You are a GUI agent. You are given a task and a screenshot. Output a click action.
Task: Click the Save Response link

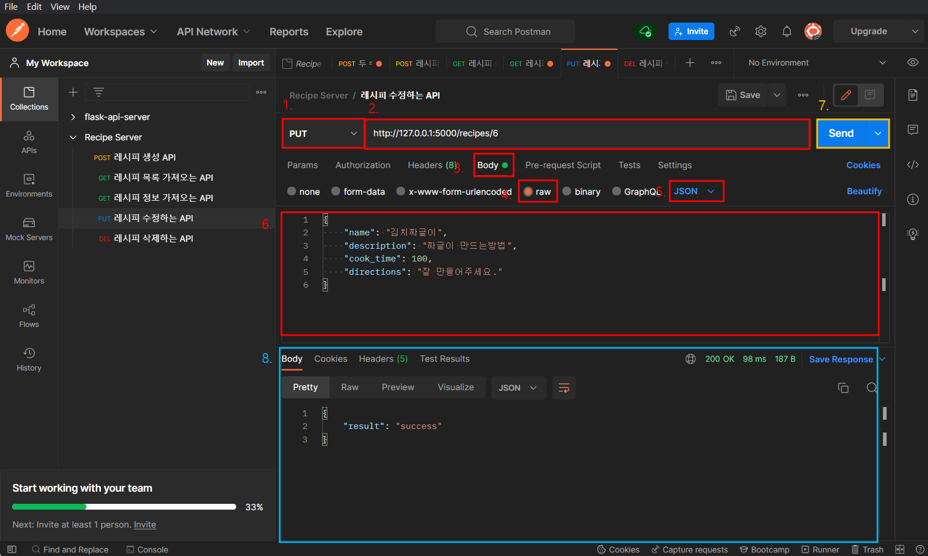(x=841, y=359)
